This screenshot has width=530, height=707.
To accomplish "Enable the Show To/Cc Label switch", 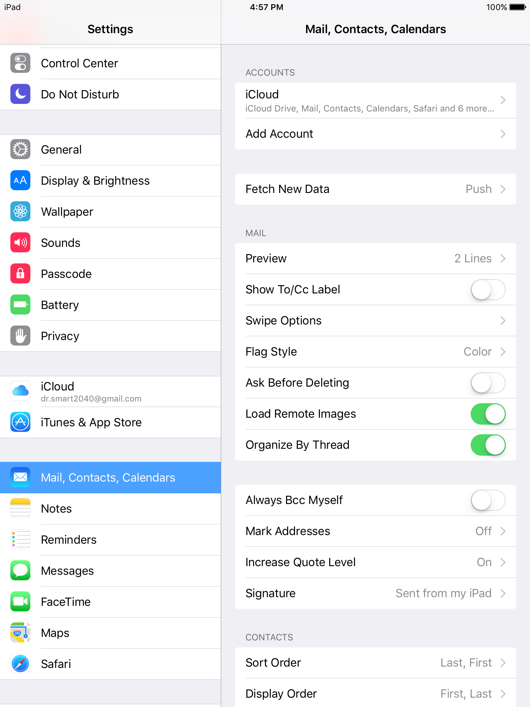I will click(488, 290).
